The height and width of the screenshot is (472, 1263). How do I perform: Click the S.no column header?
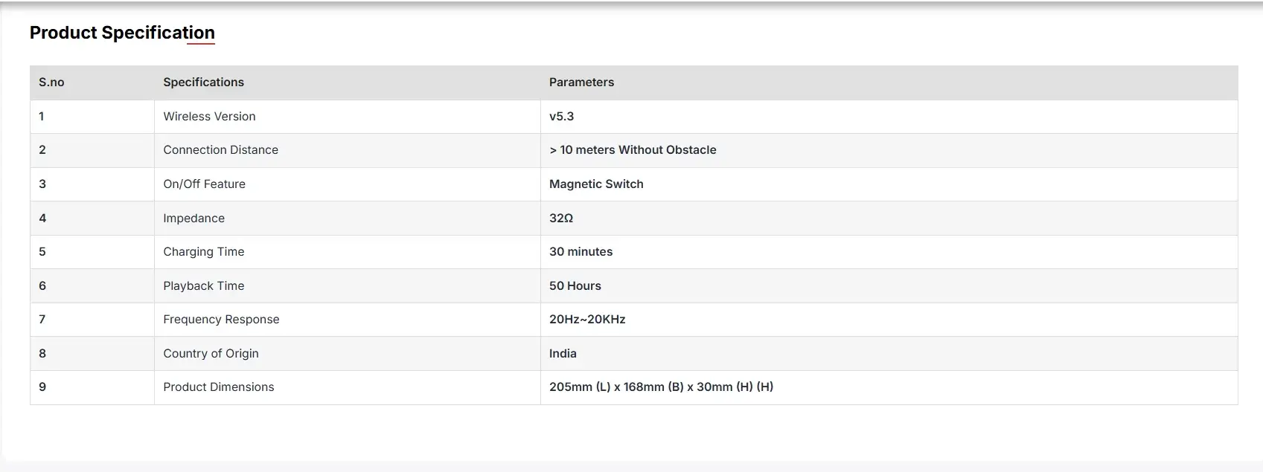coord(51,83)
